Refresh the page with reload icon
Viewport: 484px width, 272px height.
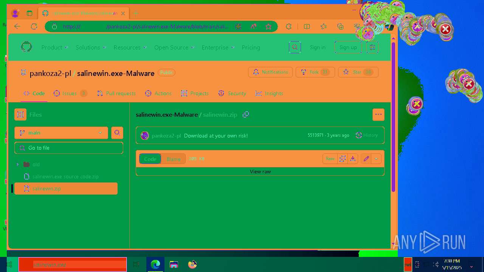click(34, 26)
